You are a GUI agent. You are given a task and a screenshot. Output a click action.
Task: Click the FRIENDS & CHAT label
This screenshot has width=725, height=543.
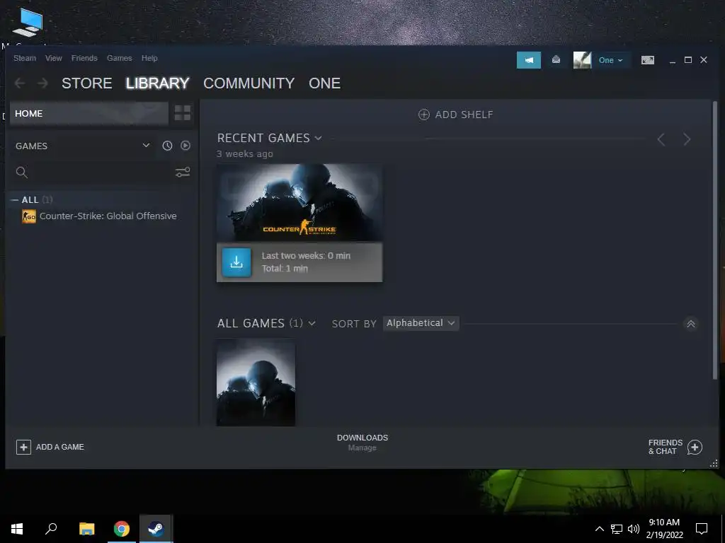pyautogui.click(x=666, y=447)
